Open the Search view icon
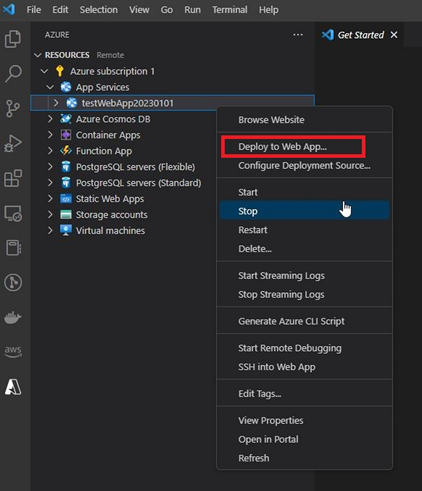 pos(13,74)
